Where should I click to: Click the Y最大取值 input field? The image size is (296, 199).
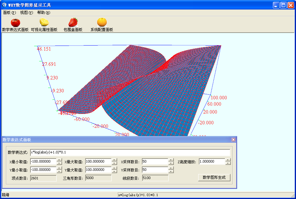tap(98, 170)
